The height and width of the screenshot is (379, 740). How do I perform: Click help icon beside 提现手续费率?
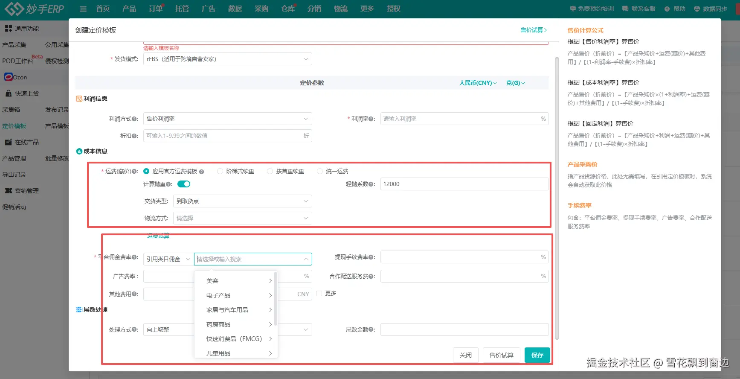point(371,257)
